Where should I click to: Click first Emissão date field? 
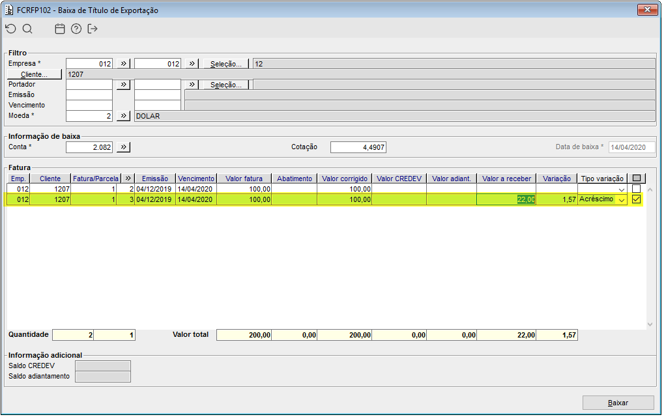(x=89, y=95)
